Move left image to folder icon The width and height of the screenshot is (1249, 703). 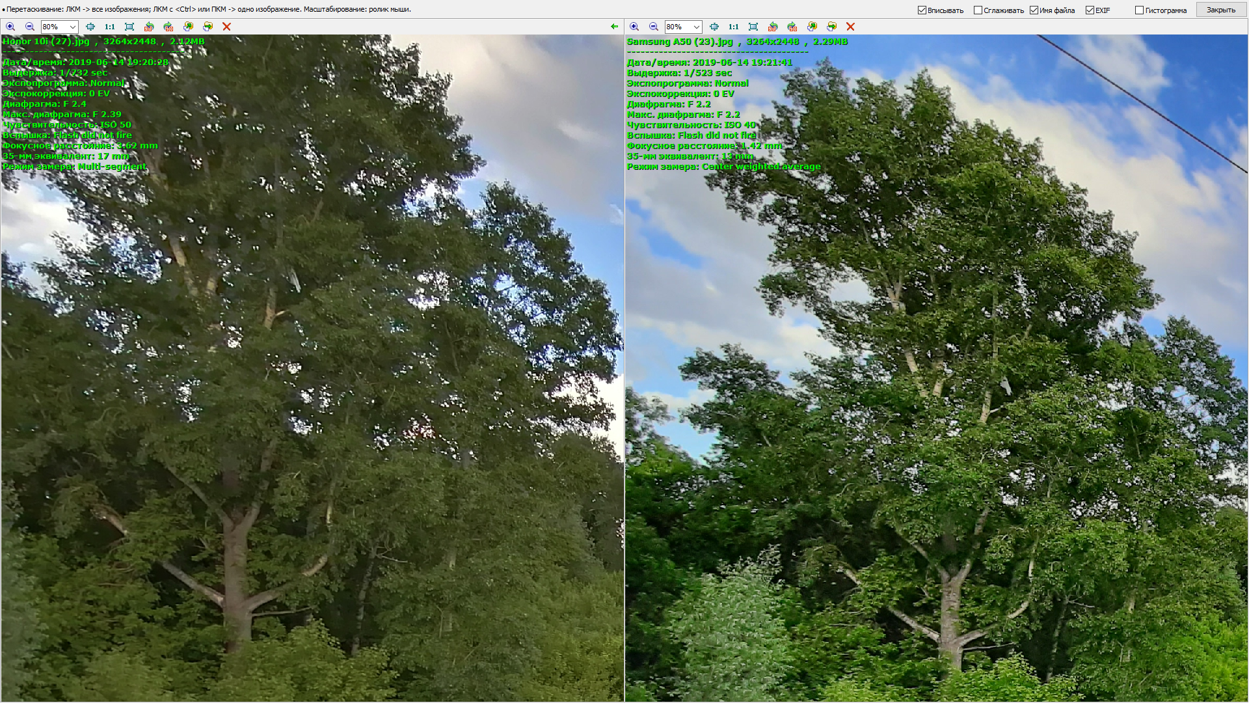pos(208,27)
